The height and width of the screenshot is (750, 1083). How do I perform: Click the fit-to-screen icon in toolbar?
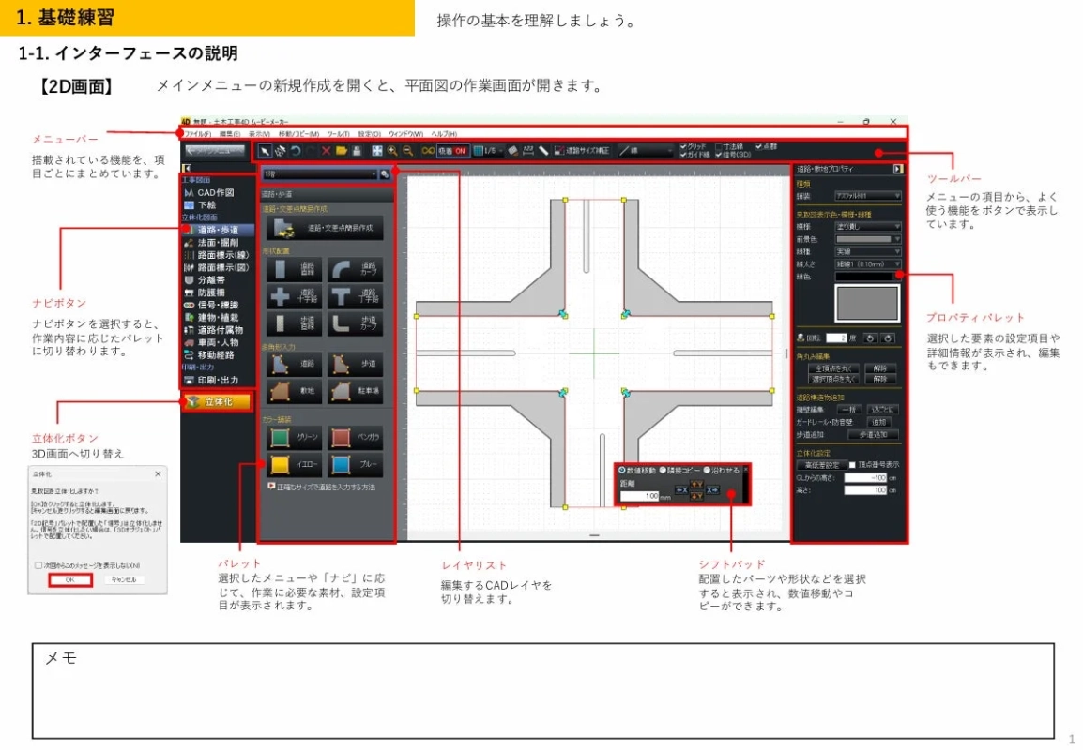coord(377,150)
